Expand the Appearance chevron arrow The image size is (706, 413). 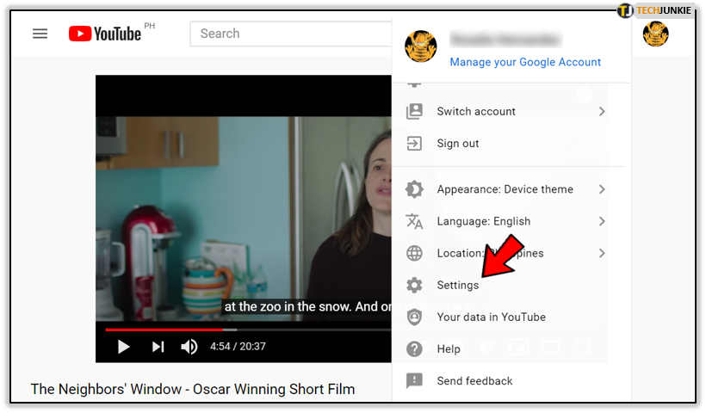coord(602,189)
